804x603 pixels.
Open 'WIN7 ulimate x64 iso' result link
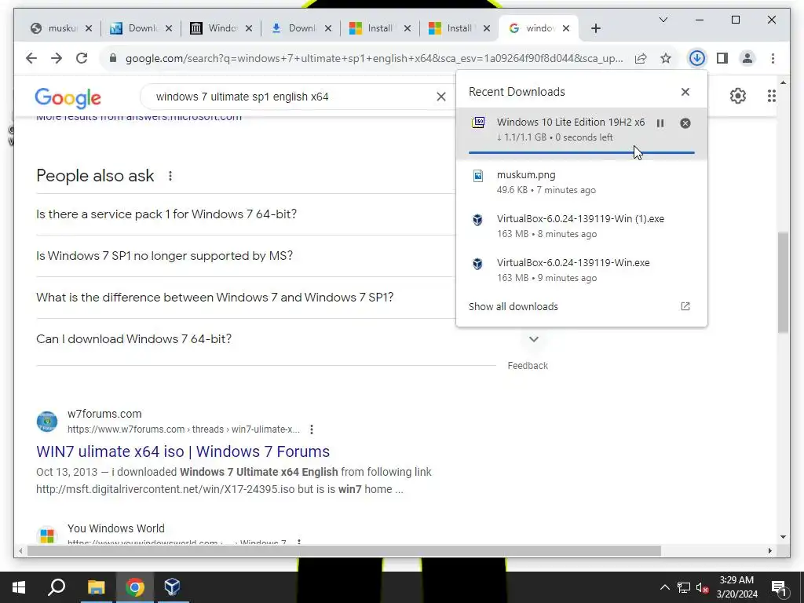pos(182,451)
